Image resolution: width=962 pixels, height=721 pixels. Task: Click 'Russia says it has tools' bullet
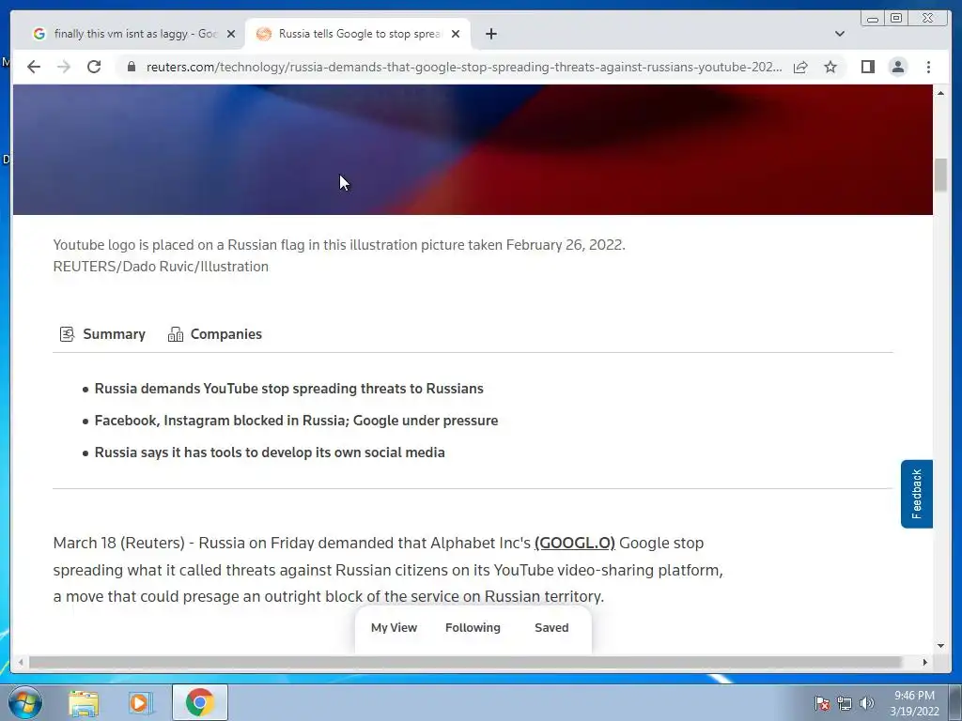click(270, 453)
